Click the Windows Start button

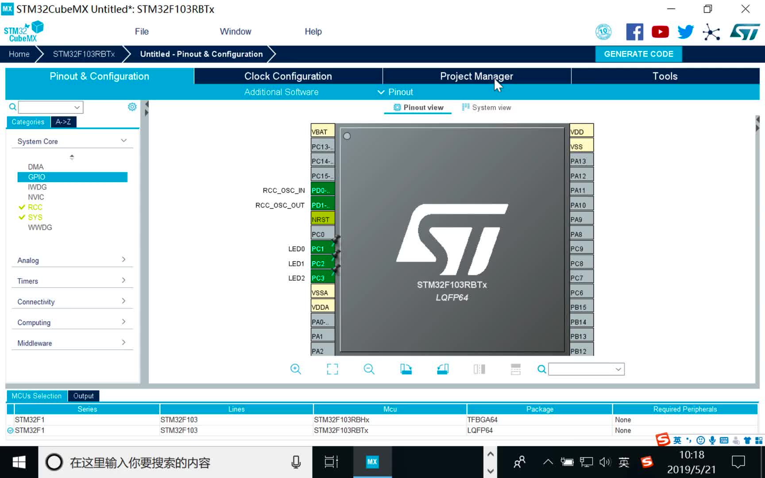19,463
